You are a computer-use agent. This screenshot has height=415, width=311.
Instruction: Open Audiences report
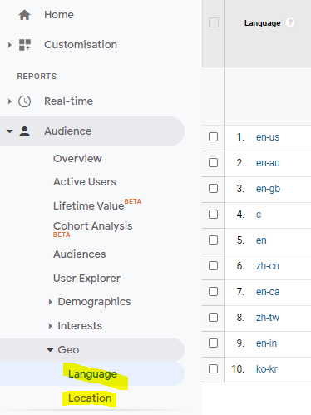click(x=80, y=254)
